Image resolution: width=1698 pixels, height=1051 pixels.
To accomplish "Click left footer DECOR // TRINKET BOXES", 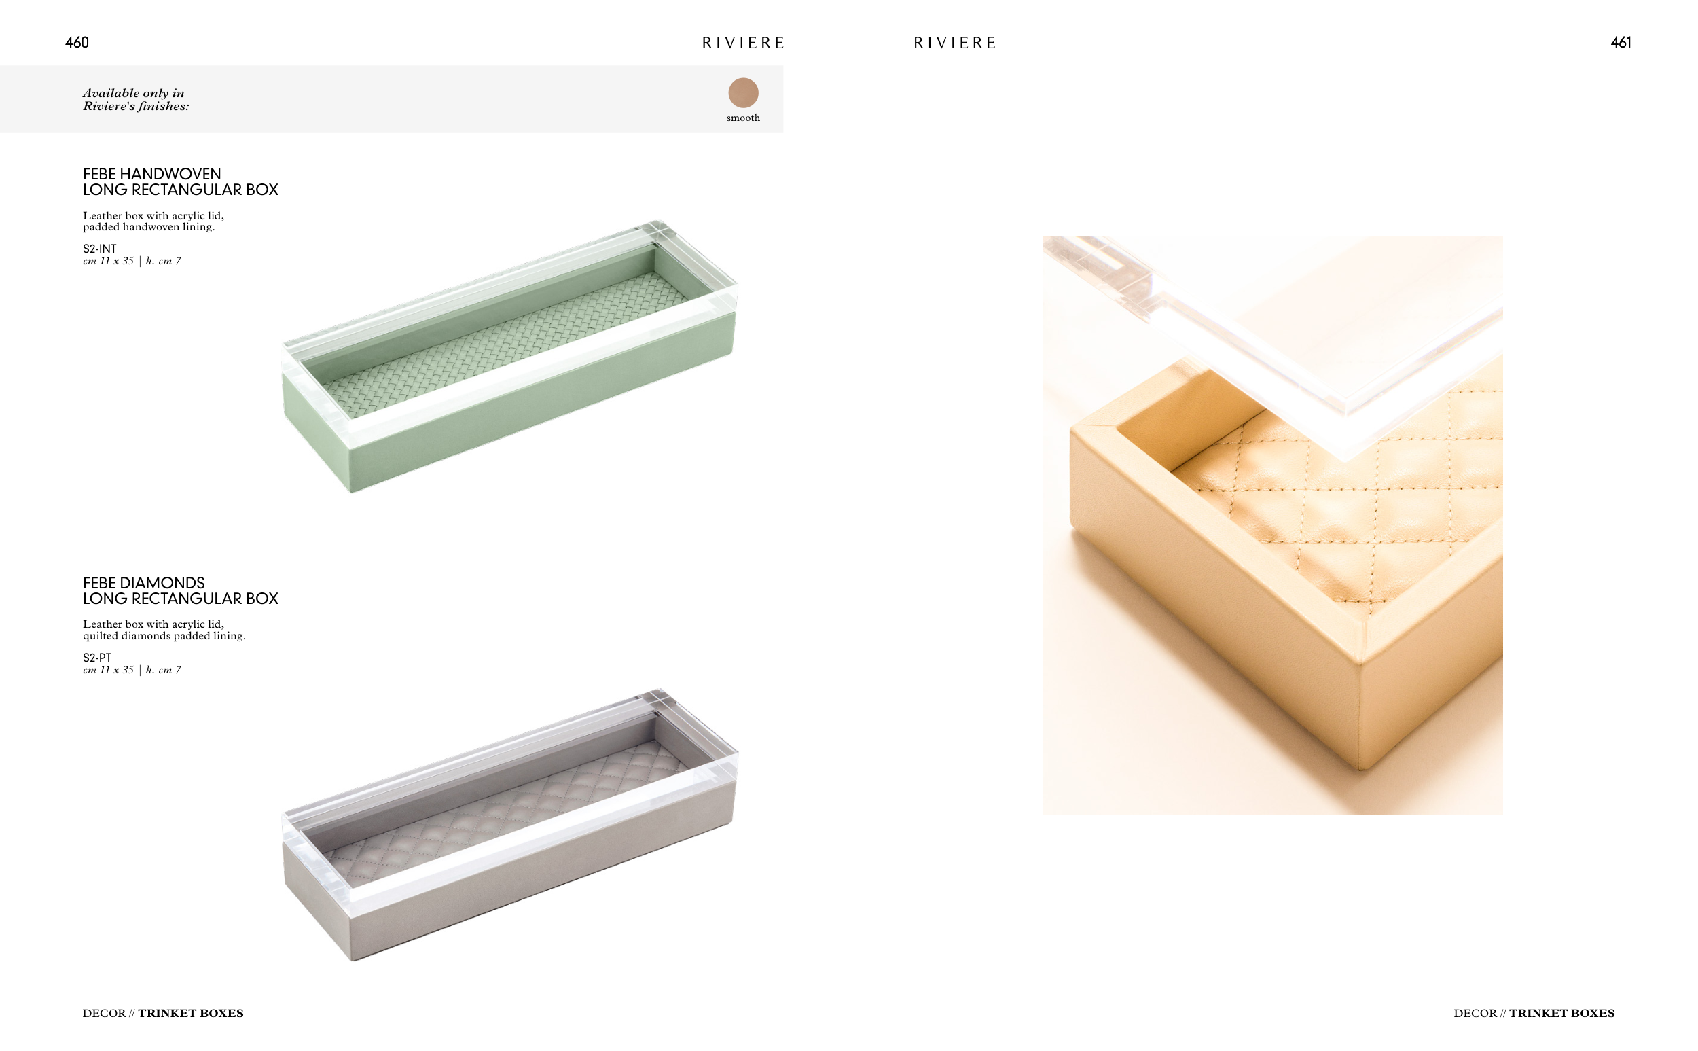I will pyautogui.click(x=162, y=1013).
